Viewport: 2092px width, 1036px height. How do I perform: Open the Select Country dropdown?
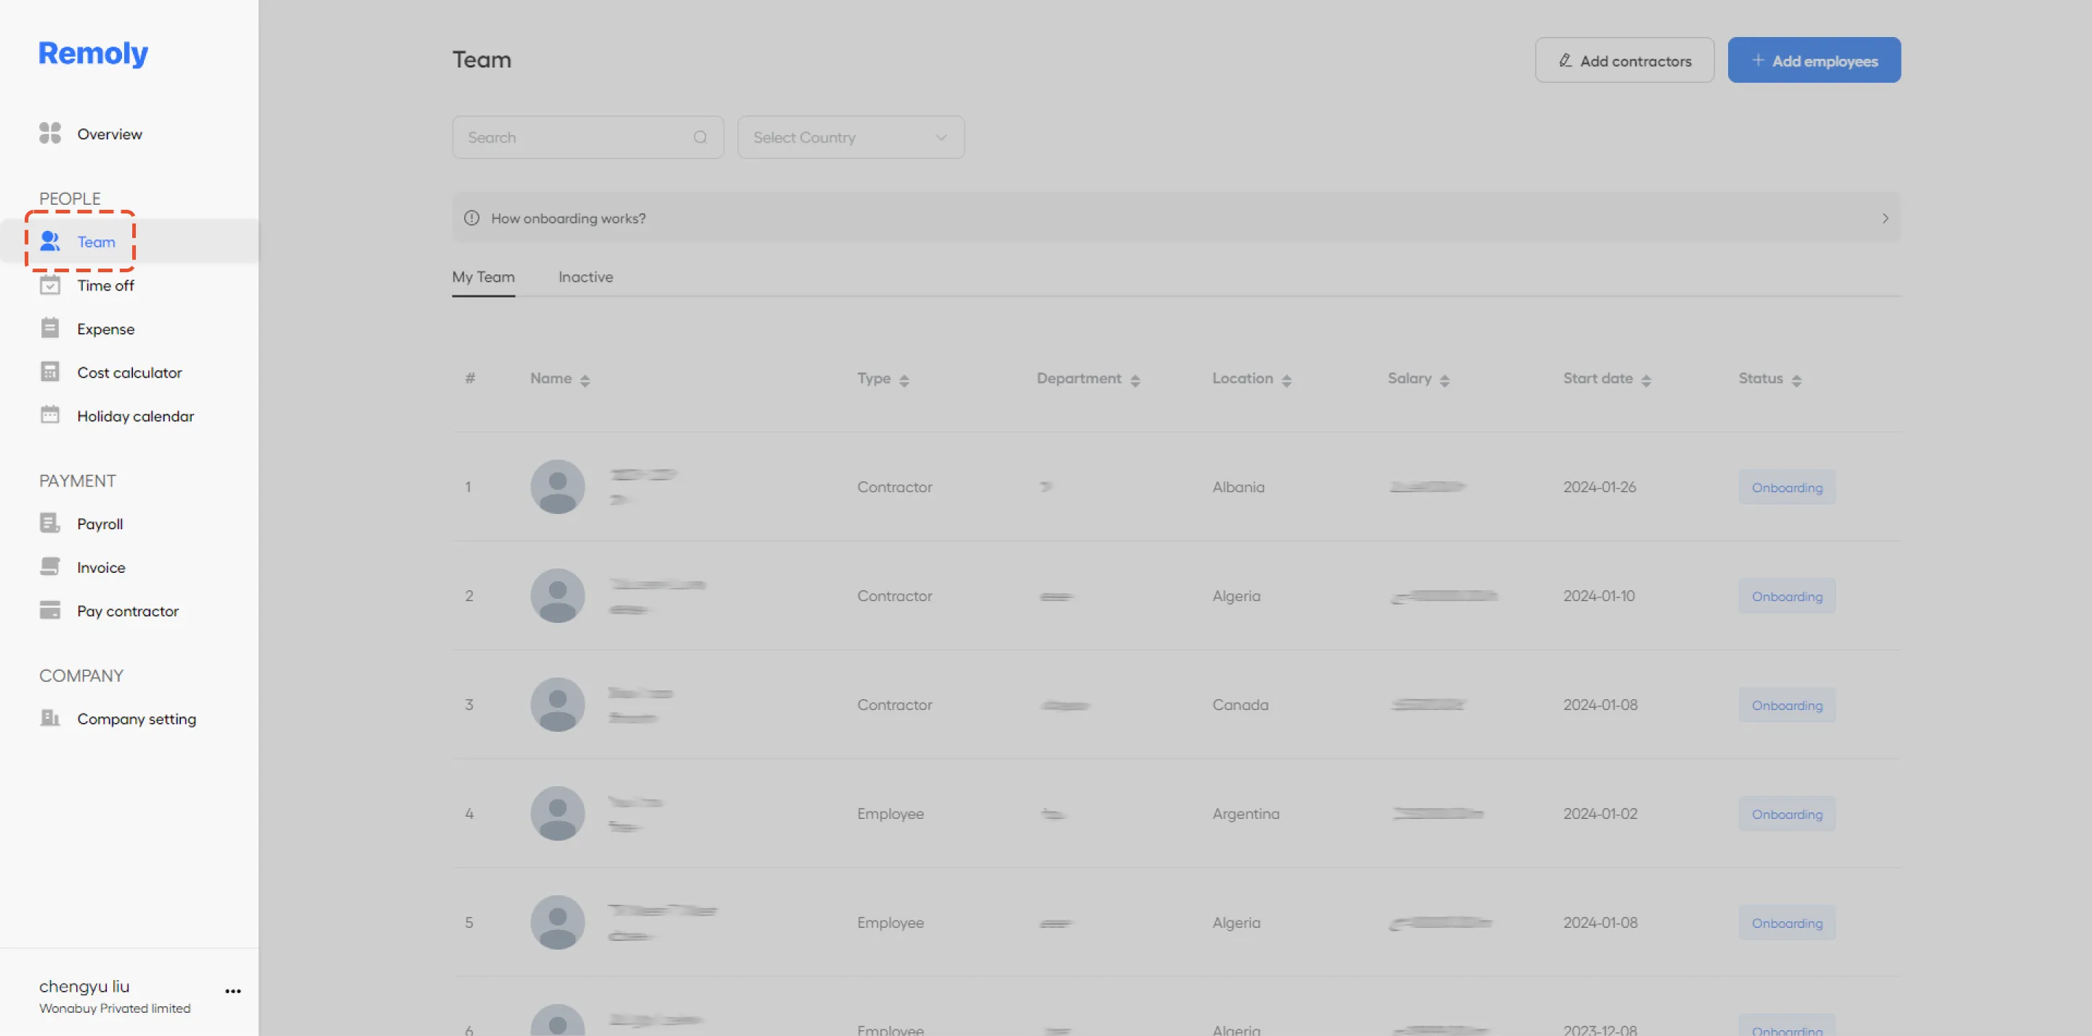(851, 137)
